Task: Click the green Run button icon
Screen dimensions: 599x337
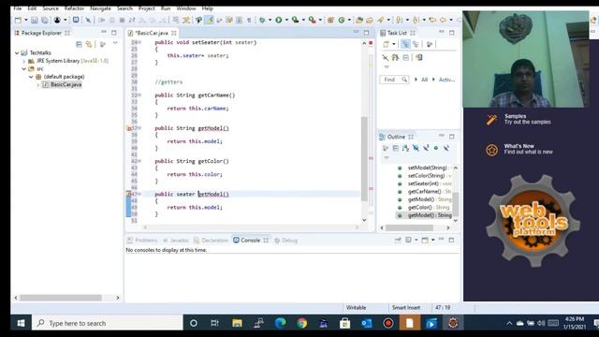Action: tap(279, 20)
